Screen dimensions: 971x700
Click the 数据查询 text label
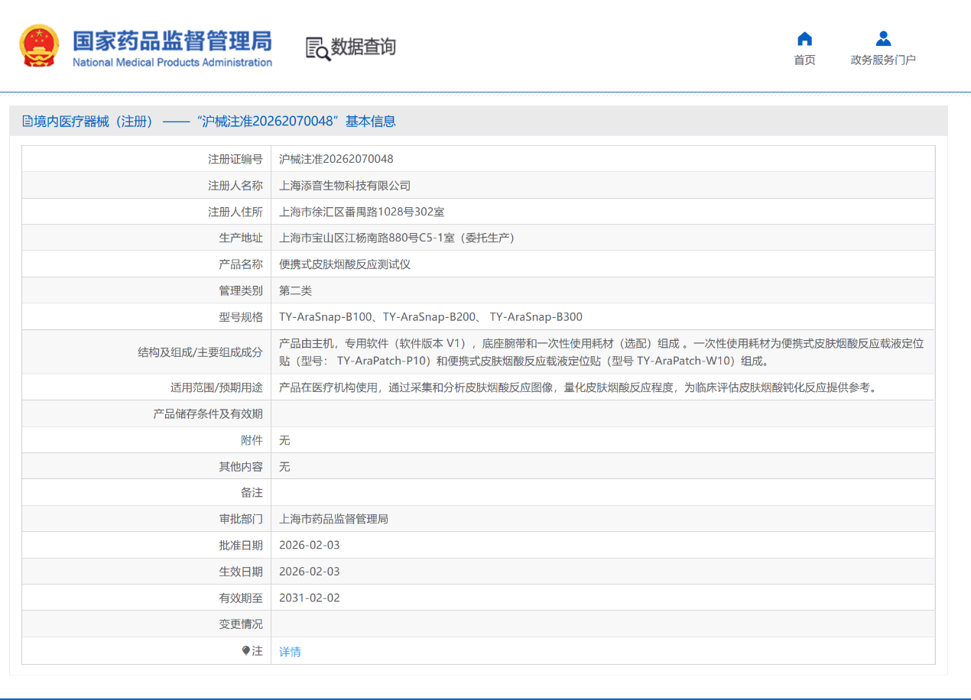click(x=362, y=47)
